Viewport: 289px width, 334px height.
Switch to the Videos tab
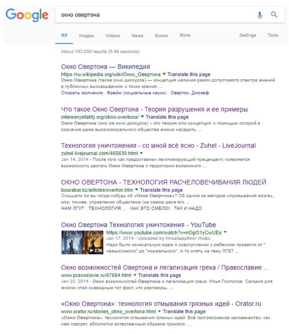113,35
